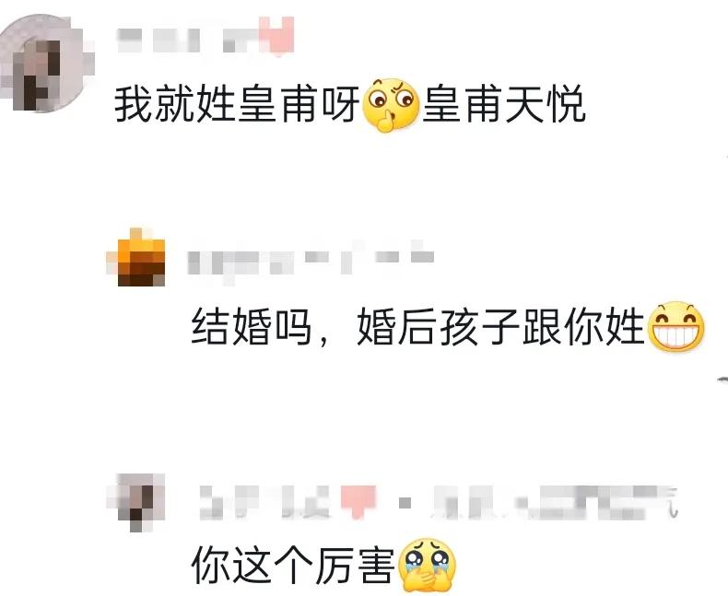Tap the phrase "婚后孩子跟你姓"
Image resolution: width=728 pixels, height=596 pixels.
(x=501, y=326)
